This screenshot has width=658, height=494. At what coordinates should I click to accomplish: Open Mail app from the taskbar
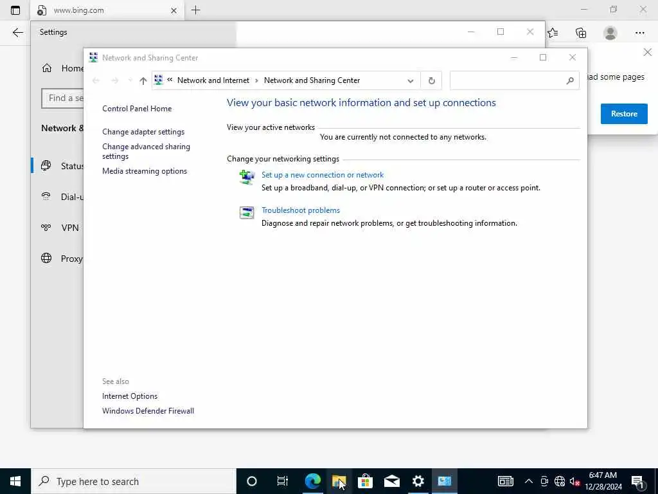[392, 481]
